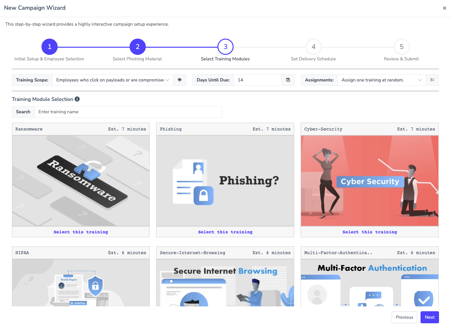Select the Cyber-Security training link
The height and width of the screenshot is (333, 451).
(x=369, y=232)
